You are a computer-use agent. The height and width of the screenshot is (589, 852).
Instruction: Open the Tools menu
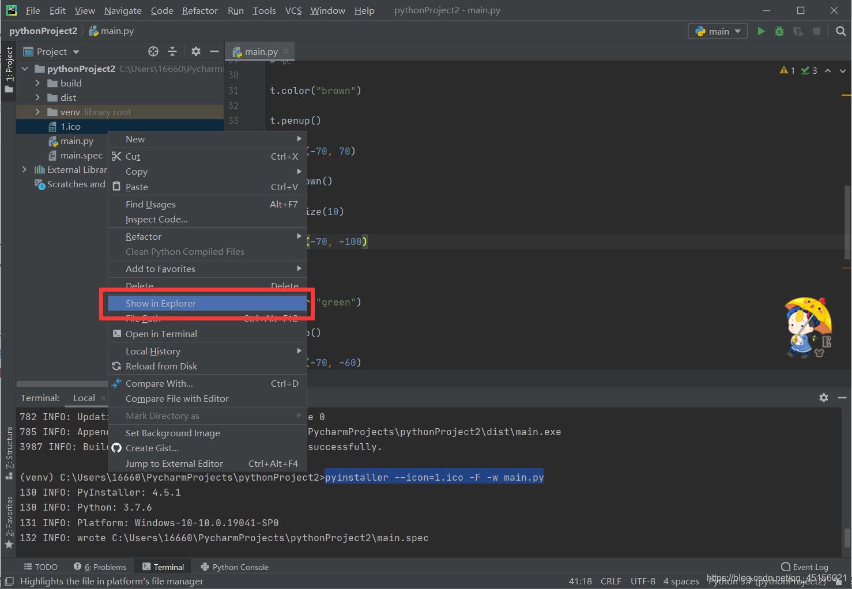pyautogui.click(x=264, y=10)
